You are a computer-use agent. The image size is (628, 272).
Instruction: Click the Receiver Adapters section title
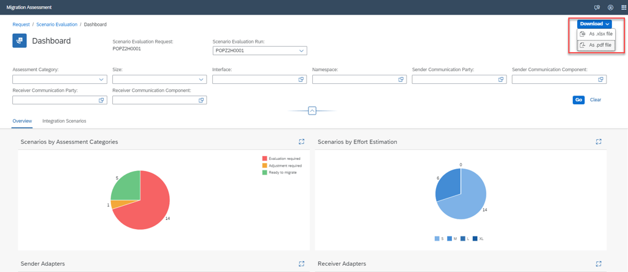tap(342, 263)
